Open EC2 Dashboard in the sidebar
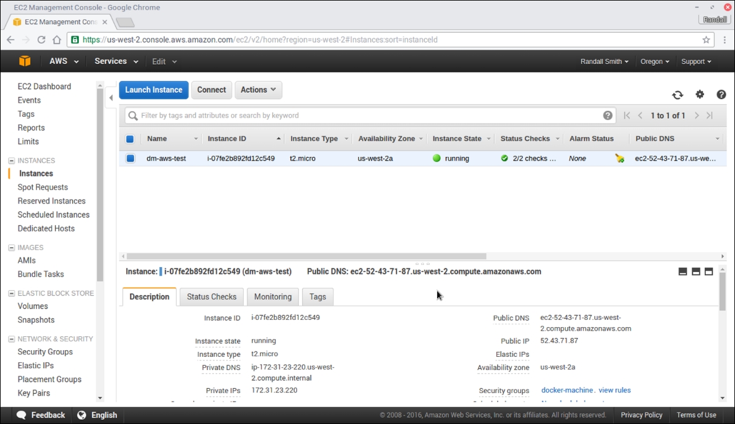 (x=44, y=87)
